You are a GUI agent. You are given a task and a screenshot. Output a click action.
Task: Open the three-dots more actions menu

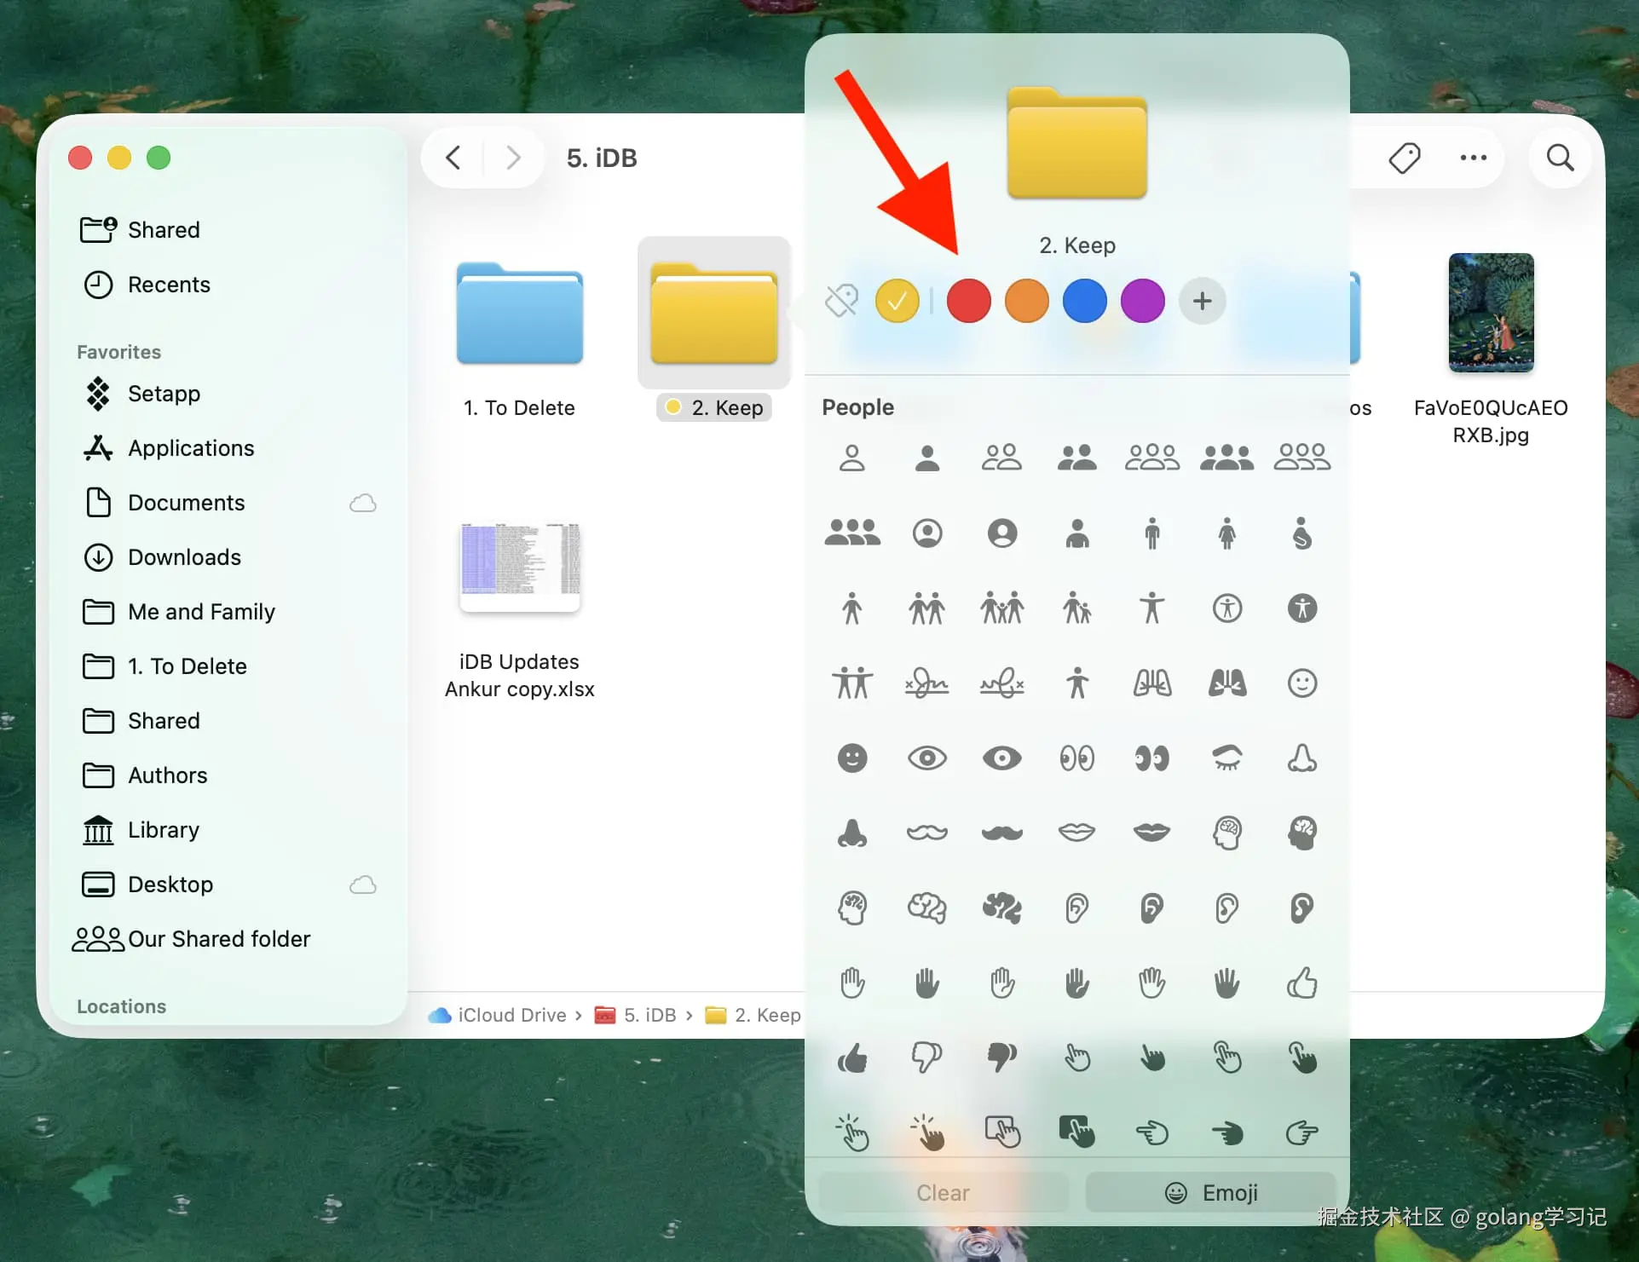coord(1473,158)
